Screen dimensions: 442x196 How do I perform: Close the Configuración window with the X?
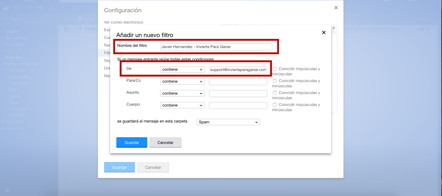pos(336,8)
